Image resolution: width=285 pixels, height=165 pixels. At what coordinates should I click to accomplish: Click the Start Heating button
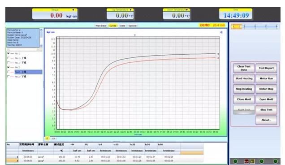[x=244, y=78]
